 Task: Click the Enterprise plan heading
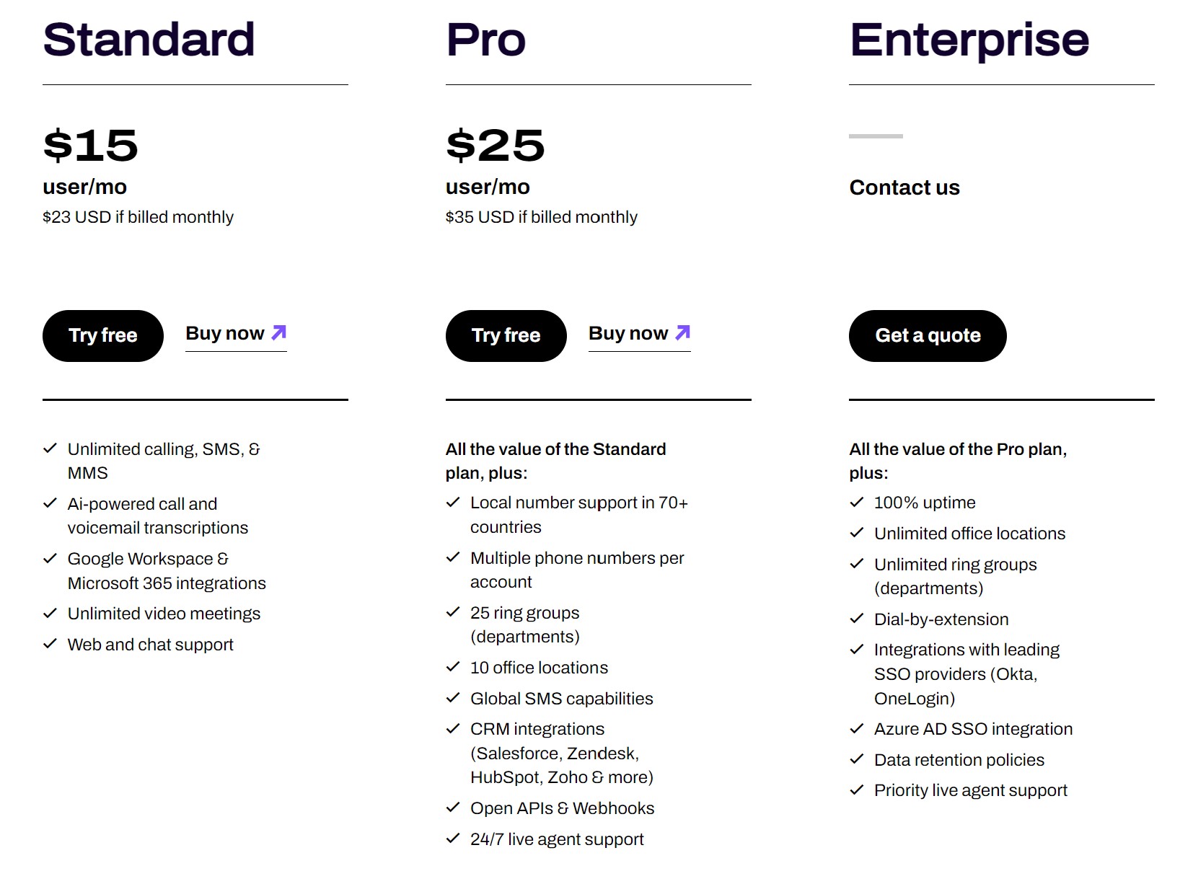(x=969, y=40)
